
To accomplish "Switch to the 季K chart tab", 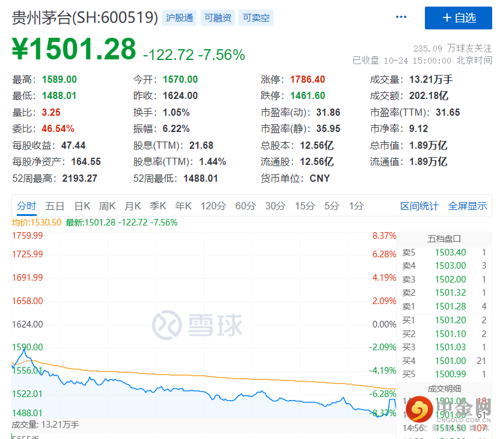I will pyautogui.click(x=158, y=206).
